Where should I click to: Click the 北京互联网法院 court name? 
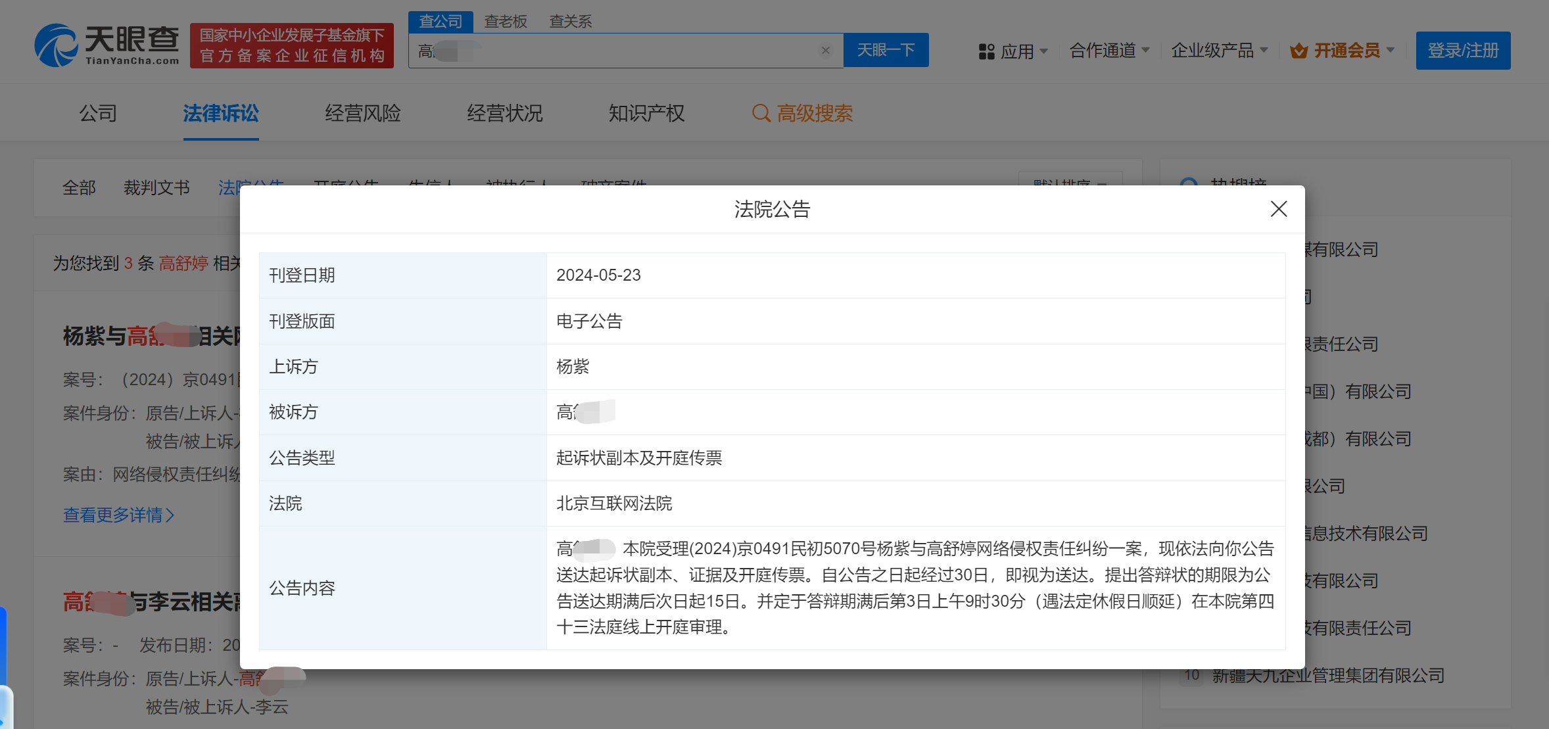[x=614, y=503]
